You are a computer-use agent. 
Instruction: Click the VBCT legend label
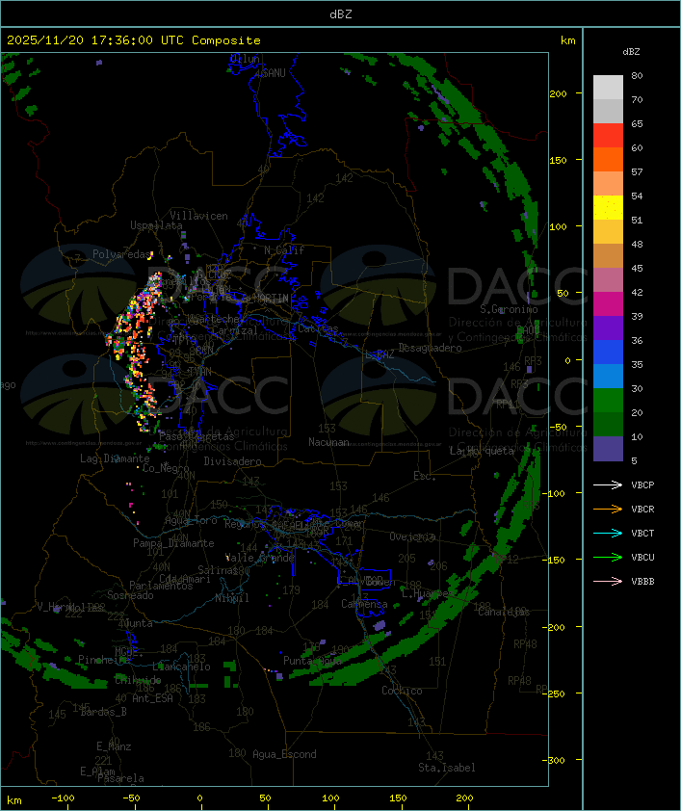click(642, 533)
